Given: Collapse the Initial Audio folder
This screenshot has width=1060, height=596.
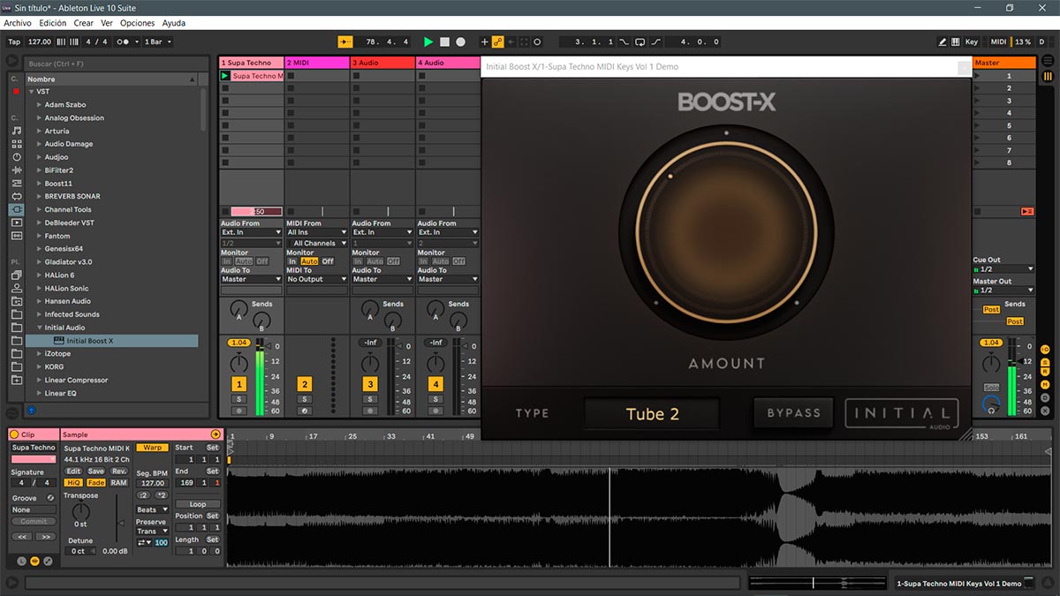Looking at the screenshot, I should click(39, 328).
